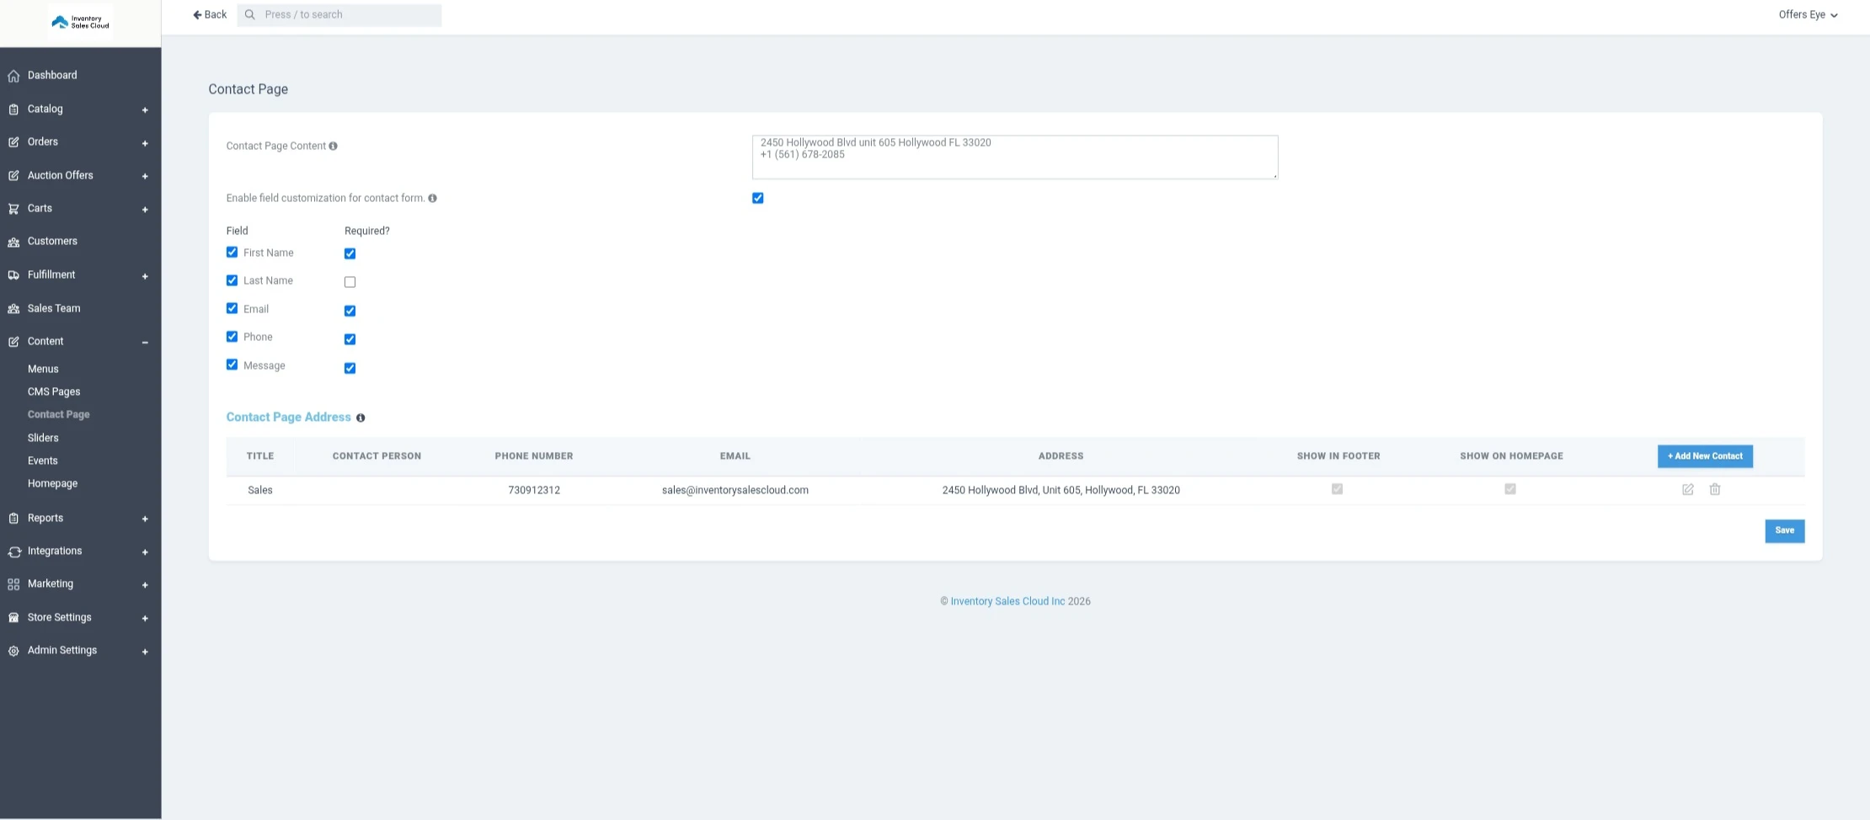
Task: Expand the Integrations submenu plus
Action: click(145, 552)
